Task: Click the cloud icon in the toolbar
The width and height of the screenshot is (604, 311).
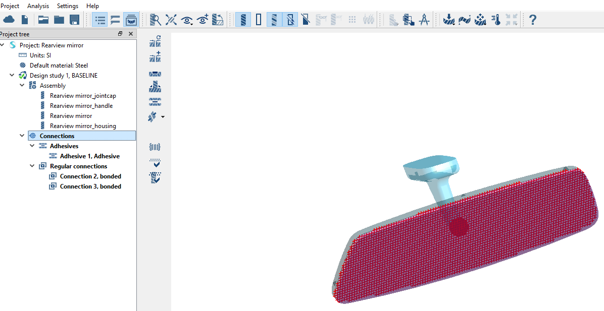Action: 9,20
